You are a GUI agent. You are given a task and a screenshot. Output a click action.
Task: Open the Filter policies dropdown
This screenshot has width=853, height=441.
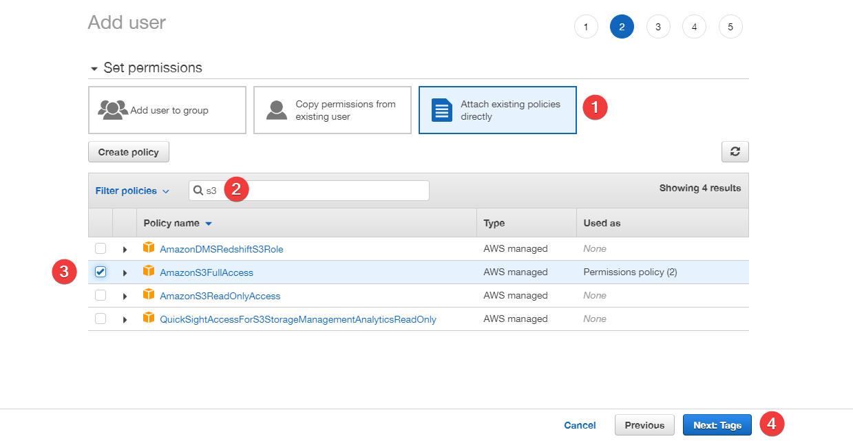pyautogui.click(x=132, y=191)
